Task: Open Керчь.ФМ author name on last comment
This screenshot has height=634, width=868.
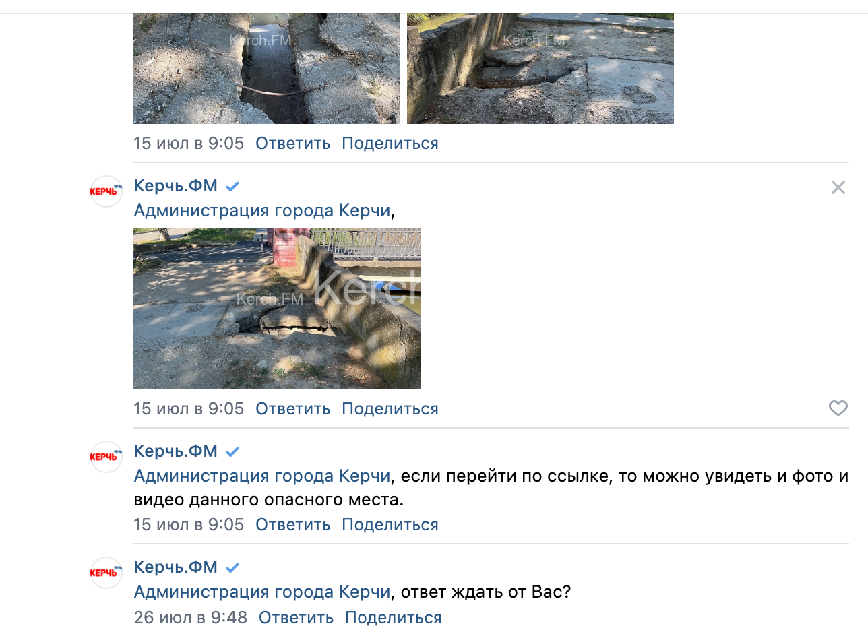Action: tap(176, 567)
